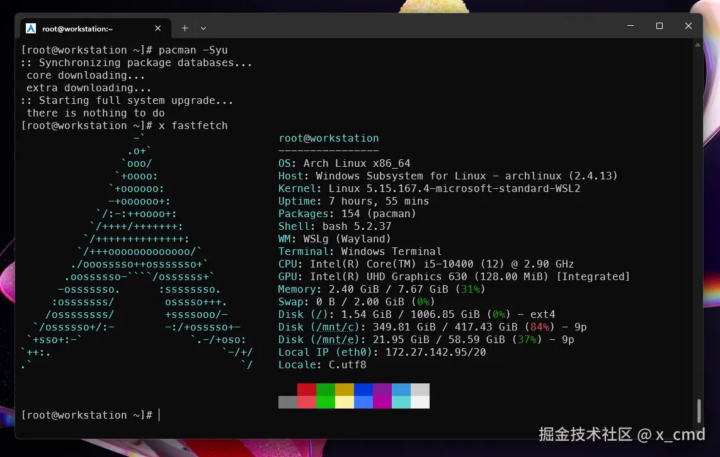
Task: Select the root@workstation:~ tab
Action: pyautogui.click(x=96, y=28)
